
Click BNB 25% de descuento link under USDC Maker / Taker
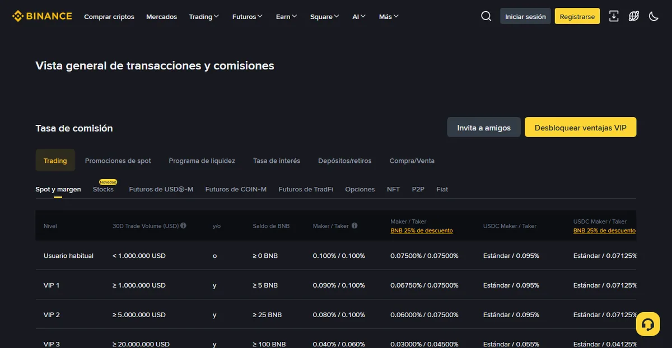(x=605, y=231)
